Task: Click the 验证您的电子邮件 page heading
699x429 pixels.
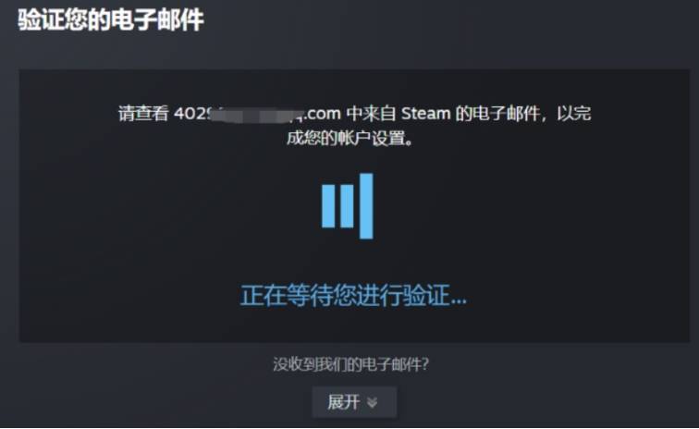Action: click(x=111, y=20)
